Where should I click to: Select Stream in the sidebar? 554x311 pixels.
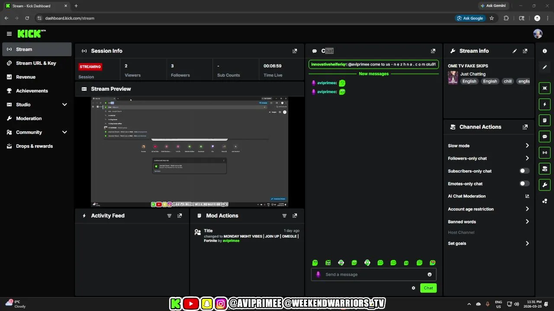click(37, 49)
